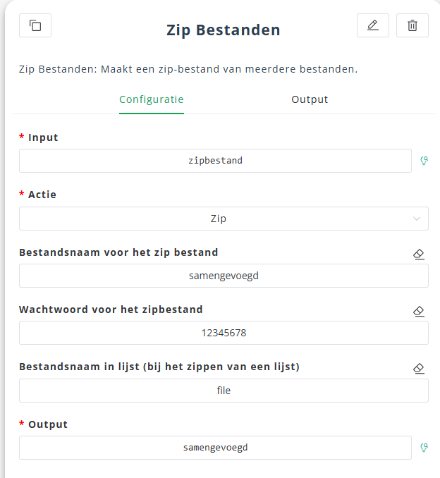Switch to the Configuratie tab

(x=152, y=99)
